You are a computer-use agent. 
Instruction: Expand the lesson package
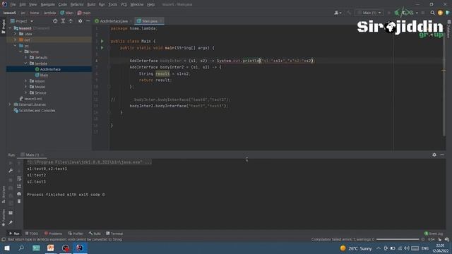tap(25, 81)
